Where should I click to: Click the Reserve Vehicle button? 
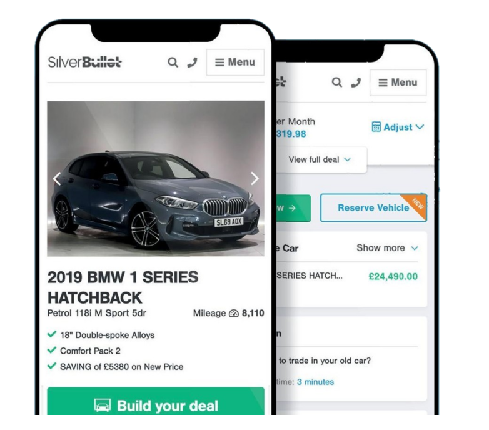coord(373,208)
